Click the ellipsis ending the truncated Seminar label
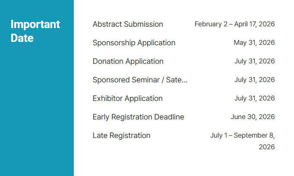 pyautogui.click(x=185, y=80)
